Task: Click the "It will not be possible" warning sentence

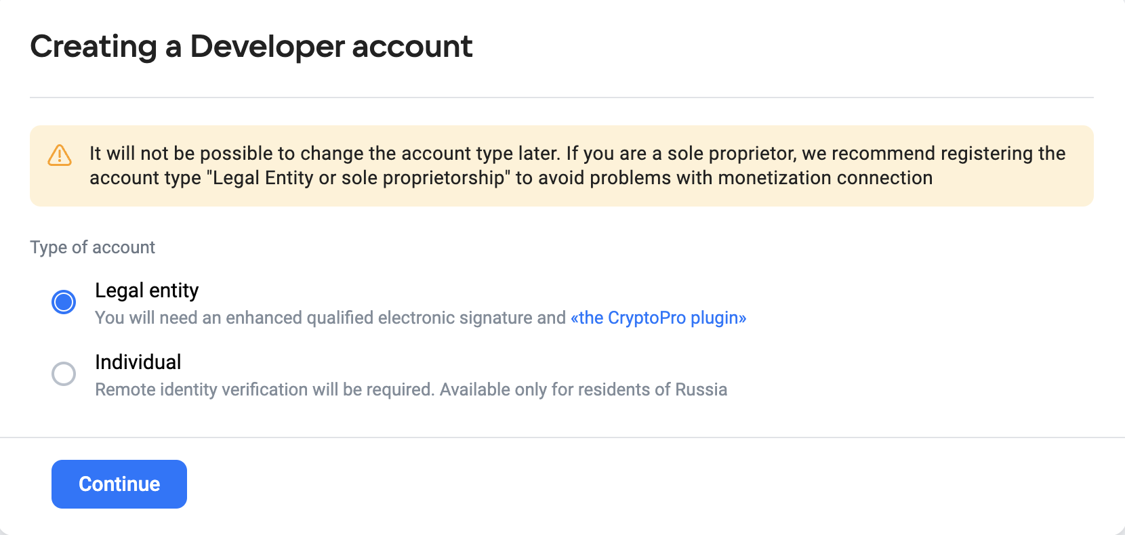Action: (x=324, y=154)
